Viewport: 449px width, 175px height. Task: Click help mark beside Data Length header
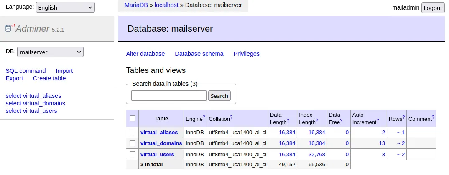point(288,121)
